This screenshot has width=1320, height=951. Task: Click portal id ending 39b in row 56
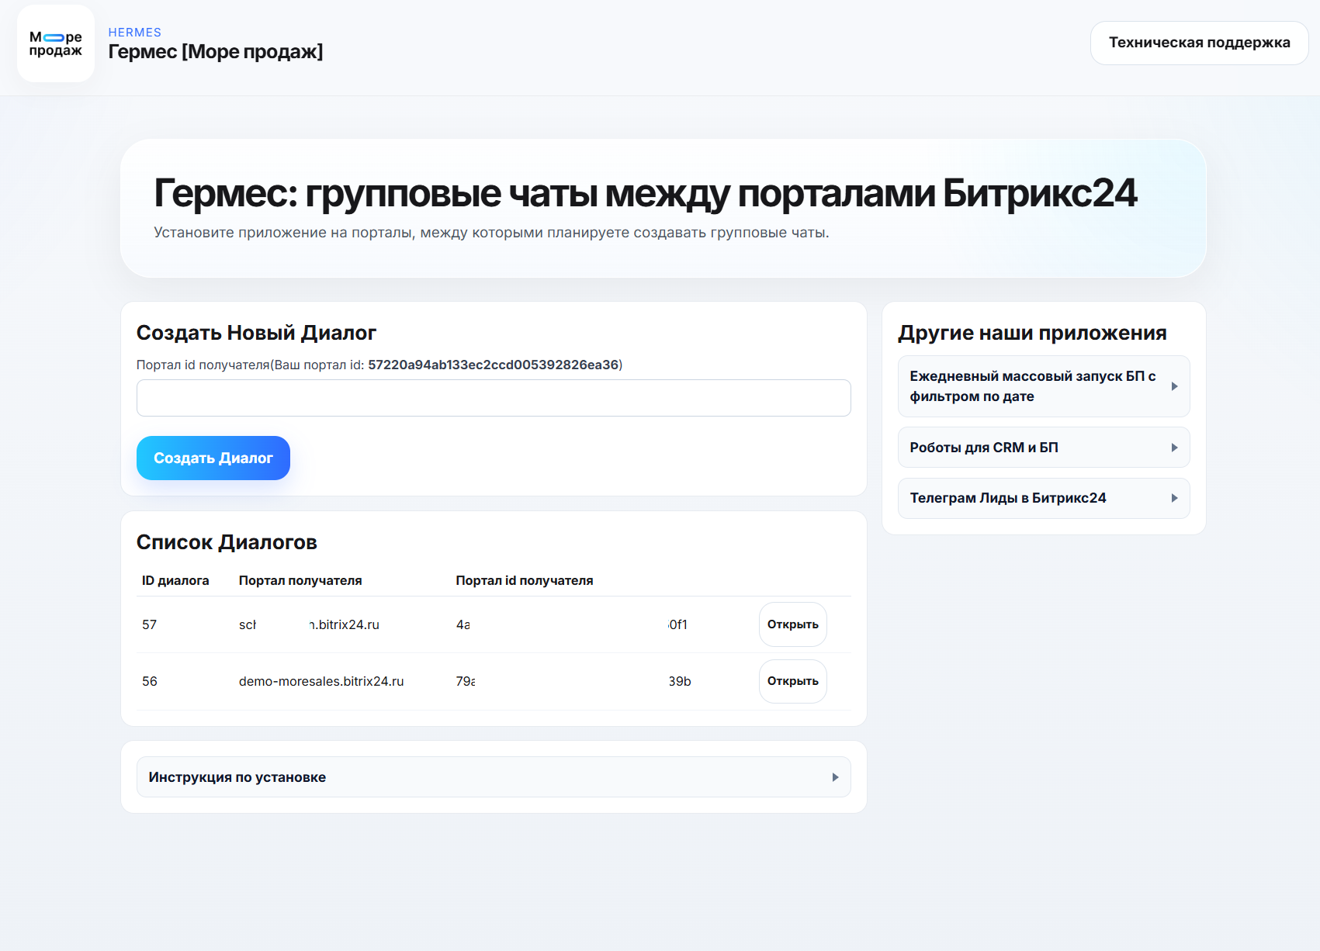click(573, 681)
